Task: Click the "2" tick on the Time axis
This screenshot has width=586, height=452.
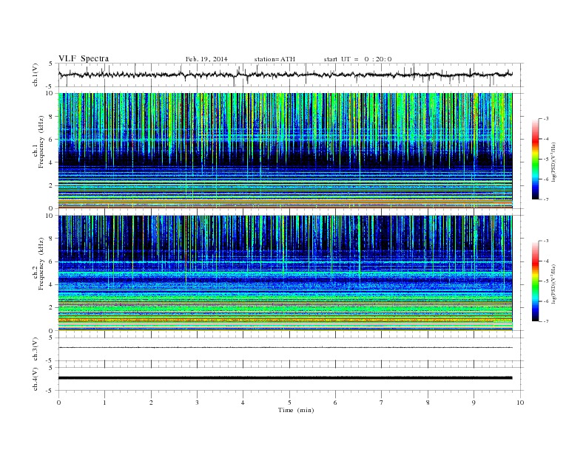Action: click(151, 403)
